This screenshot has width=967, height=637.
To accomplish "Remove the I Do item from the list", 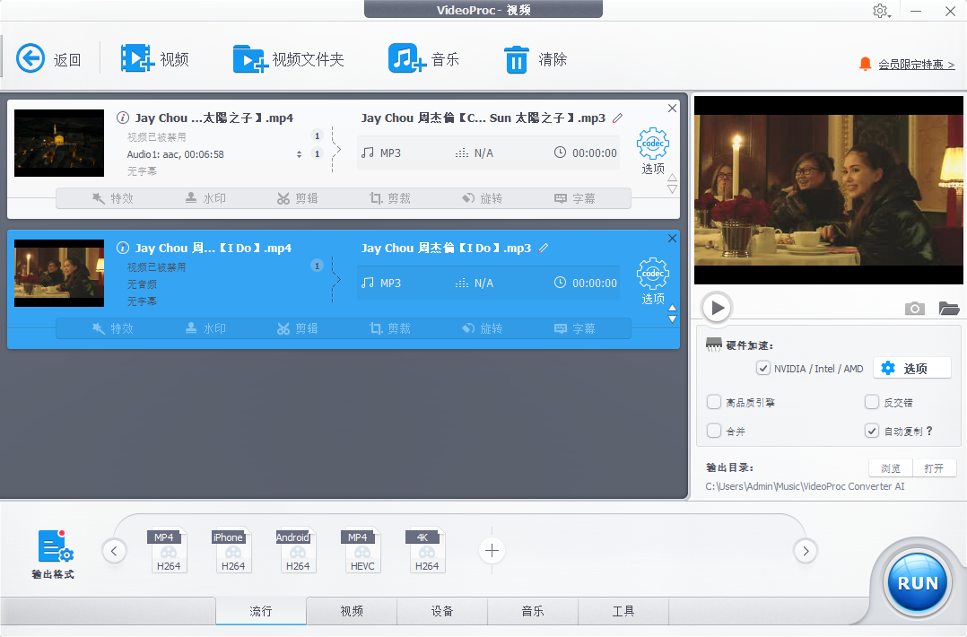I will click(672, 238).
